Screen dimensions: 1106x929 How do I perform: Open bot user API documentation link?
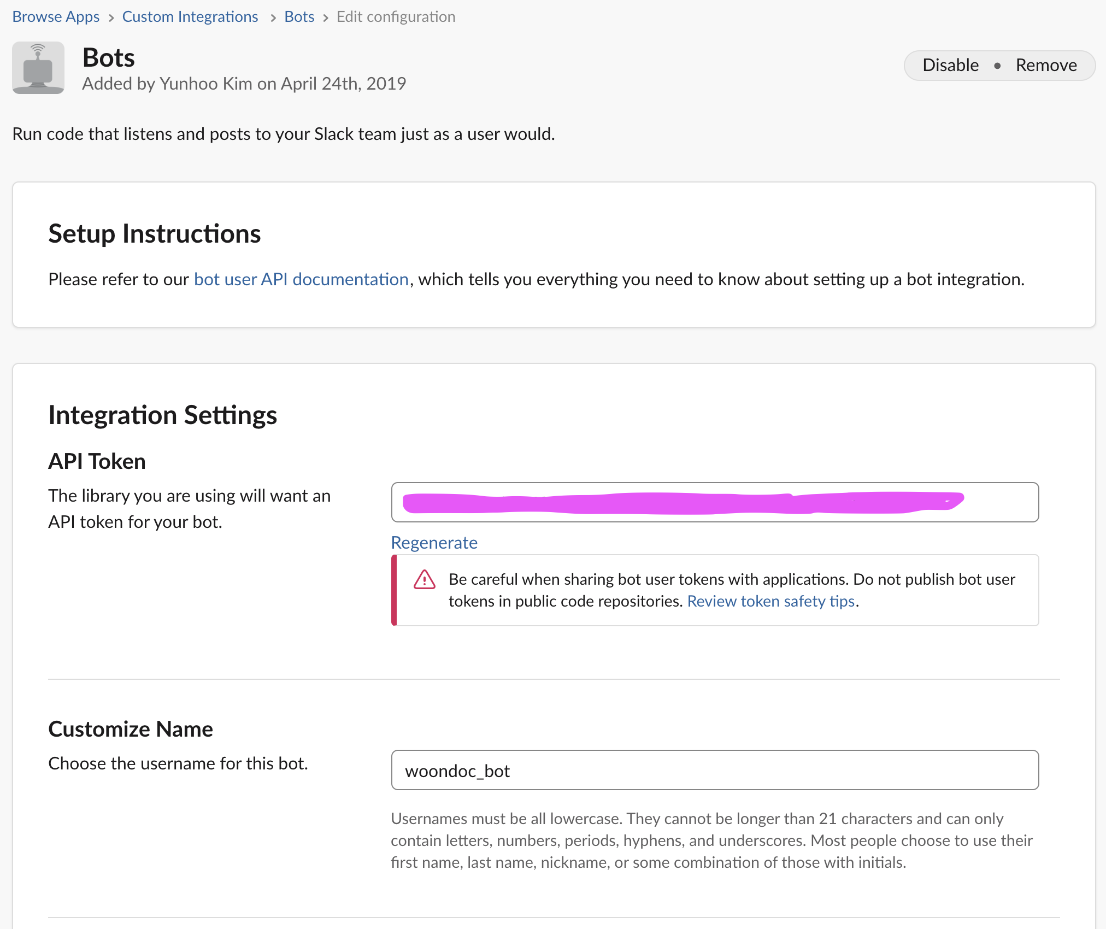coord(301,279)
